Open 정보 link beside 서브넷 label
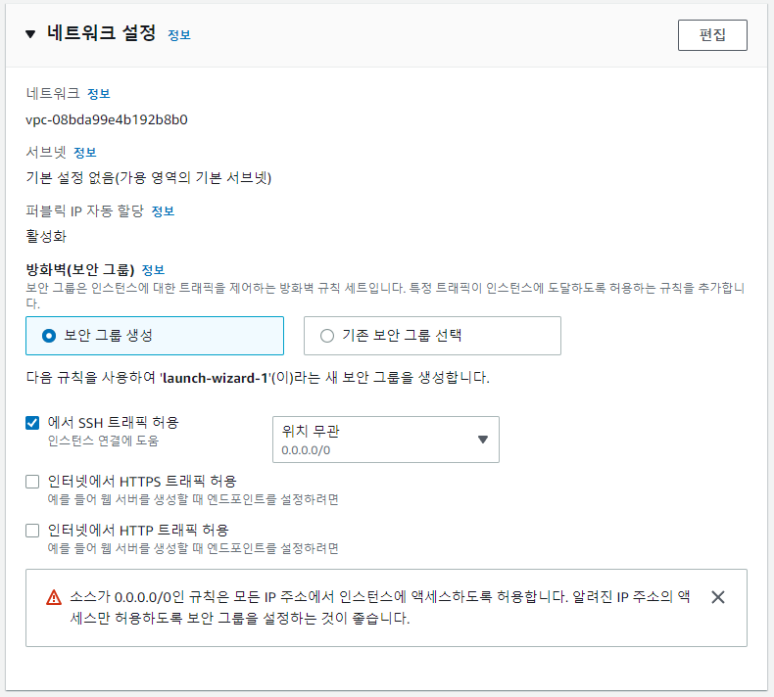 (x=85, y=153)
